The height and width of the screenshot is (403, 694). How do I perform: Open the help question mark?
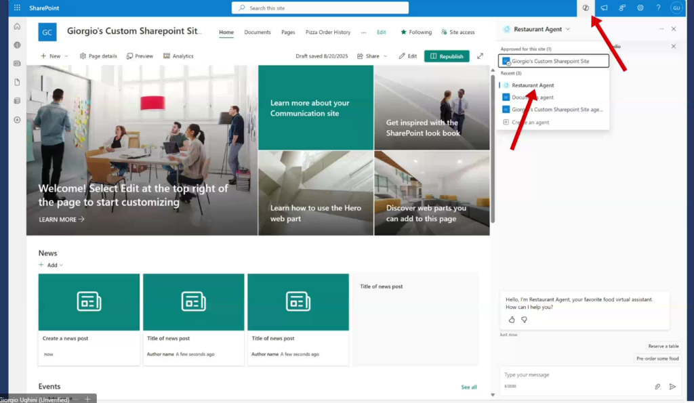click(658, 7)
